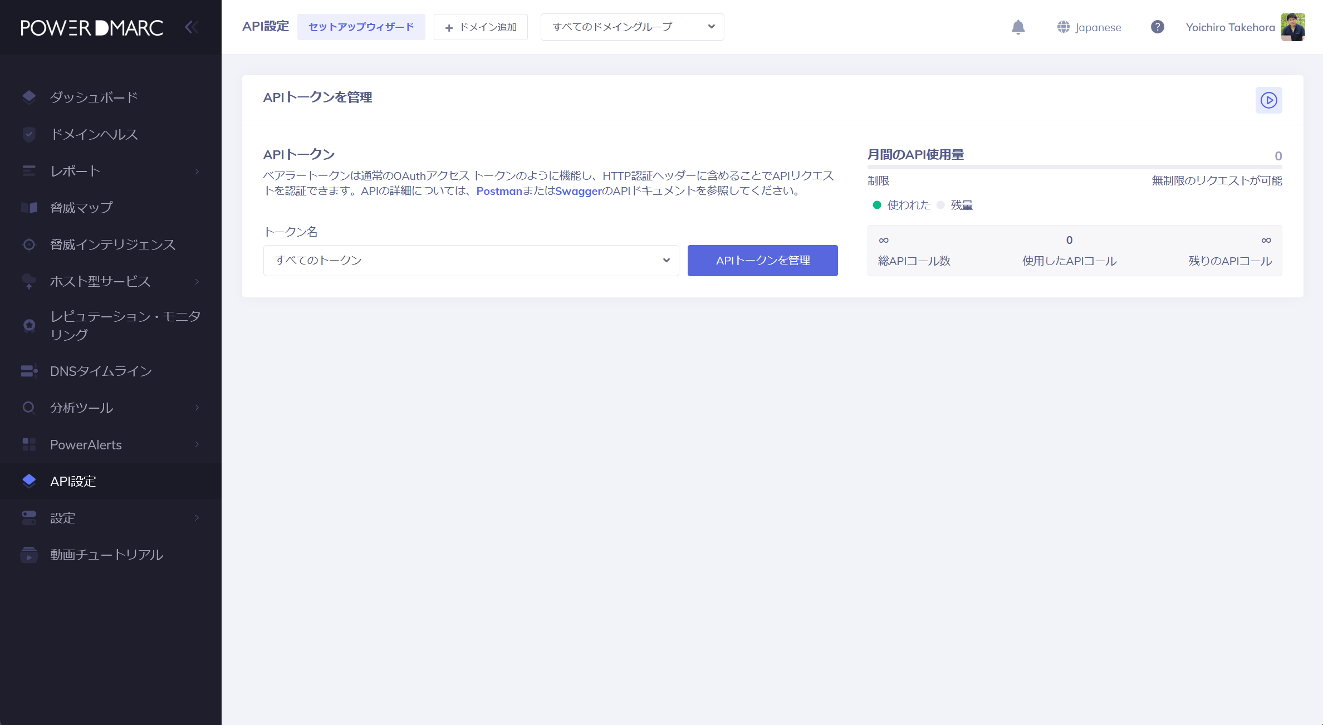The height and width of the screenshot is (725, 1323).
Task: Select API設定 sidebar menu item
Action: click(x=73, y=481)
